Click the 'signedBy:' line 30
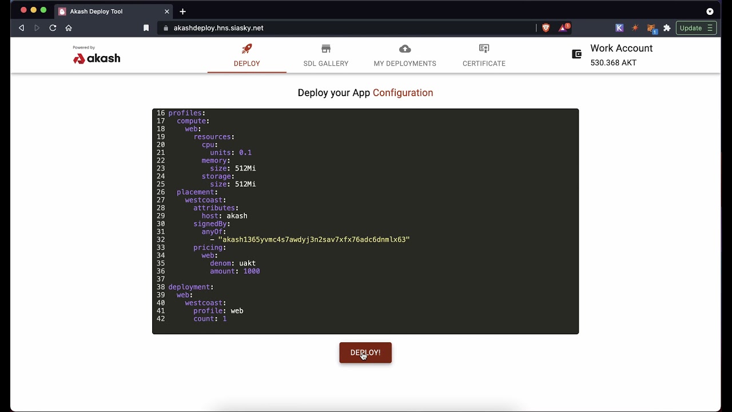This screenshot has width=732, height=412. pyautogui.click(x=212, y=224)
